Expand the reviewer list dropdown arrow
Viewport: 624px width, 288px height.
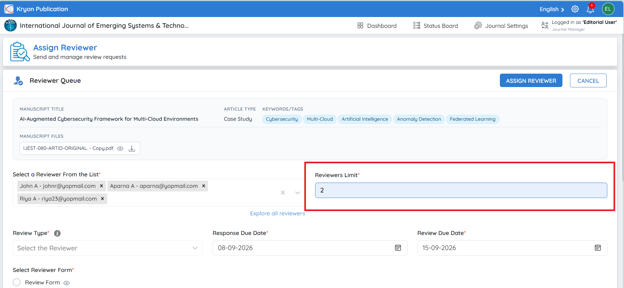point(297,193)
